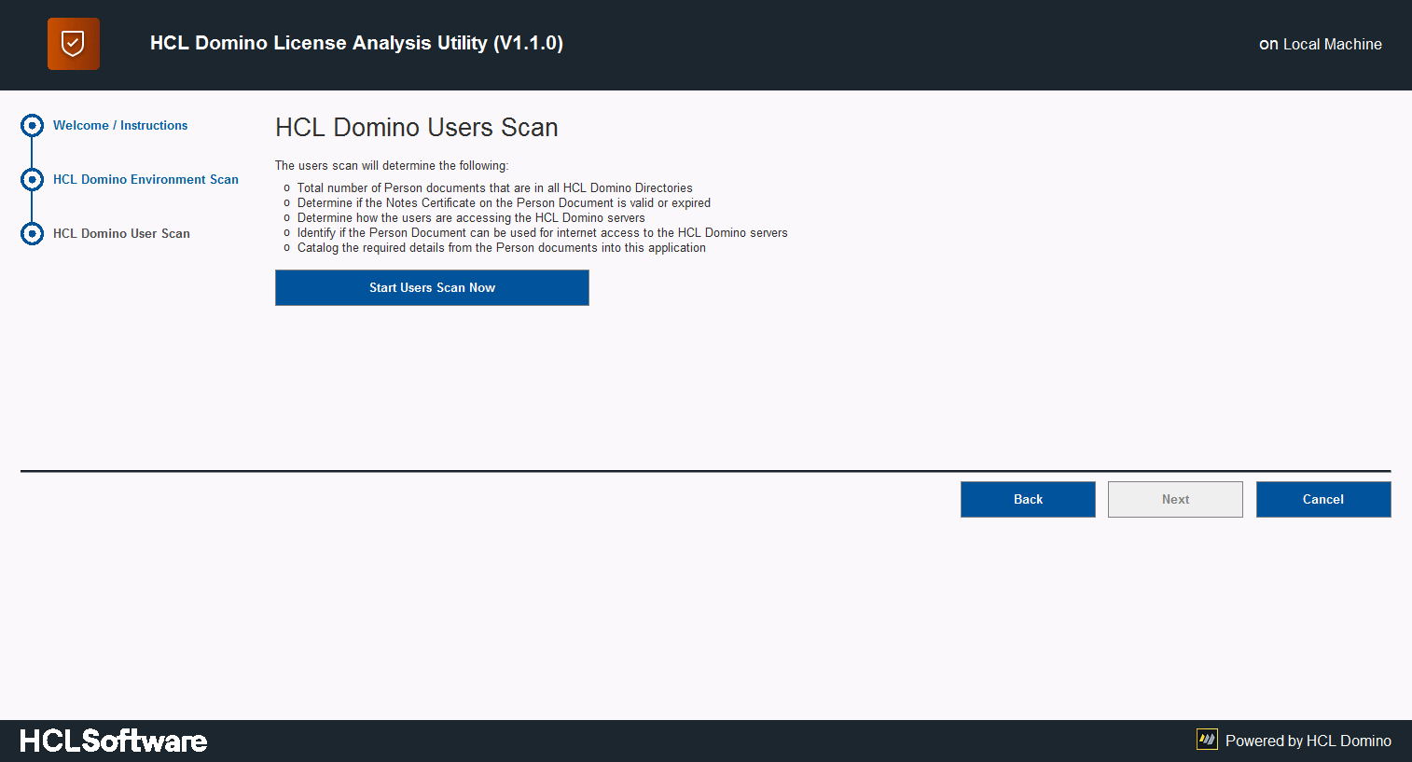Start Users Scan Now

[432, 287]
